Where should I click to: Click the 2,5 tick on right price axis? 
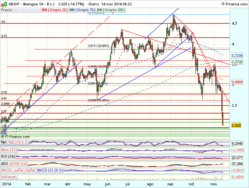tap(234, 106)
